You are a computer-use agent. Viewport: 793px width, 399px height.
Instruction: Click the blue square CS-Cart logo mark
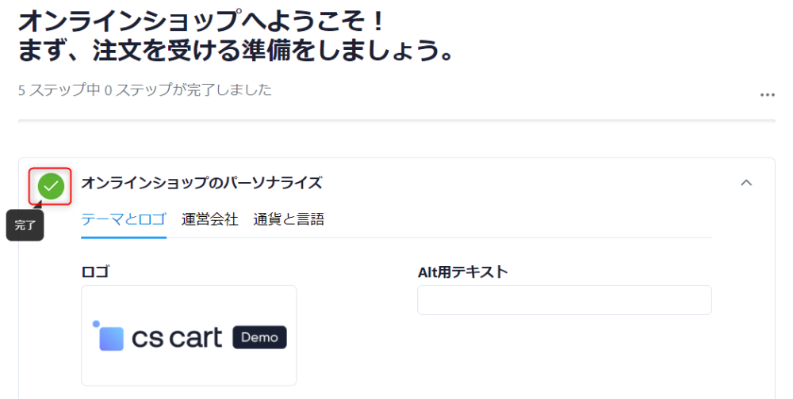point(112,338)
